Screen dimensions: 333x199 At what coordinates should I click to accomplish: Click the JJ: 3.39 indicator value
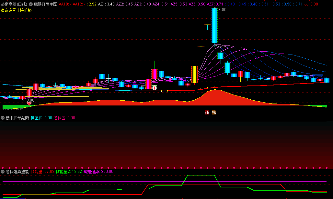[x=311, y=4]
